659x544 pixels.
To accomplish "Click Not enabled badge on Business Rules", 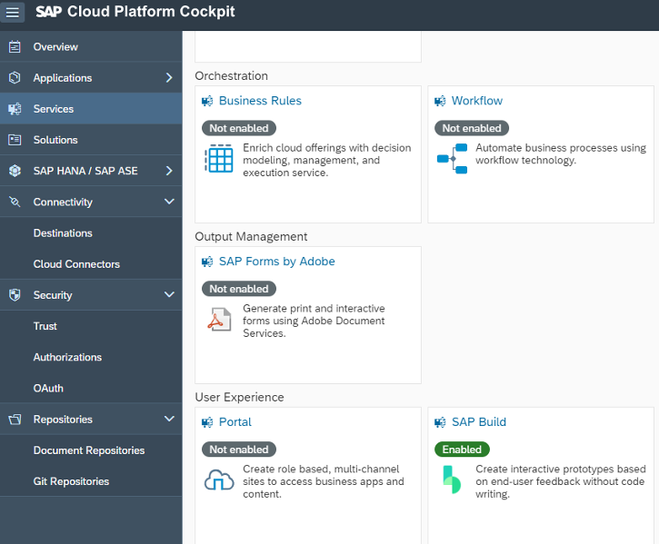I will click(x=239, y=128).
